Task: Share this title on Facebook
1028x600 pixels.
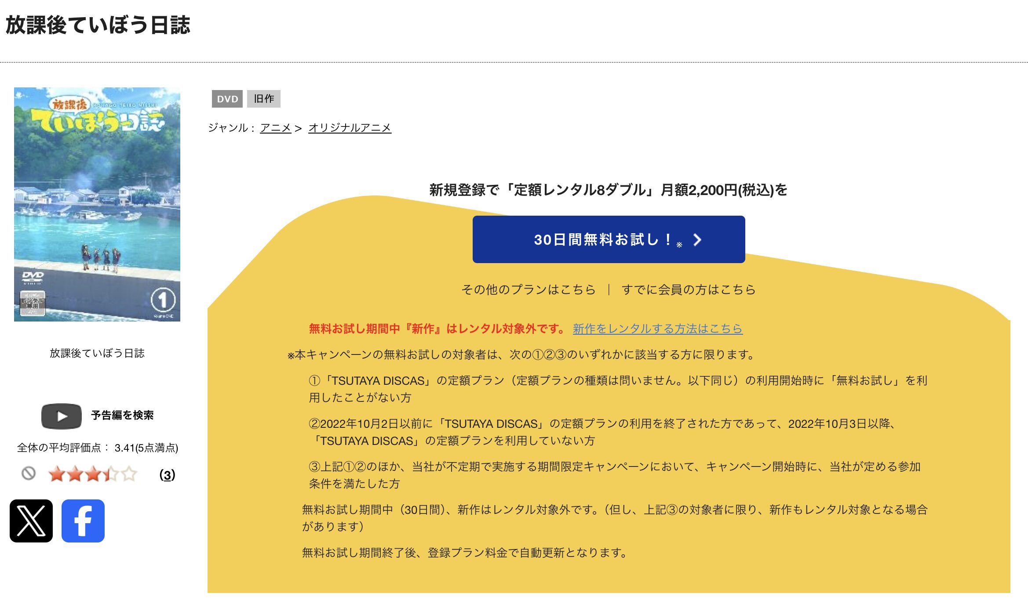Action: click(x=83, y=521)
